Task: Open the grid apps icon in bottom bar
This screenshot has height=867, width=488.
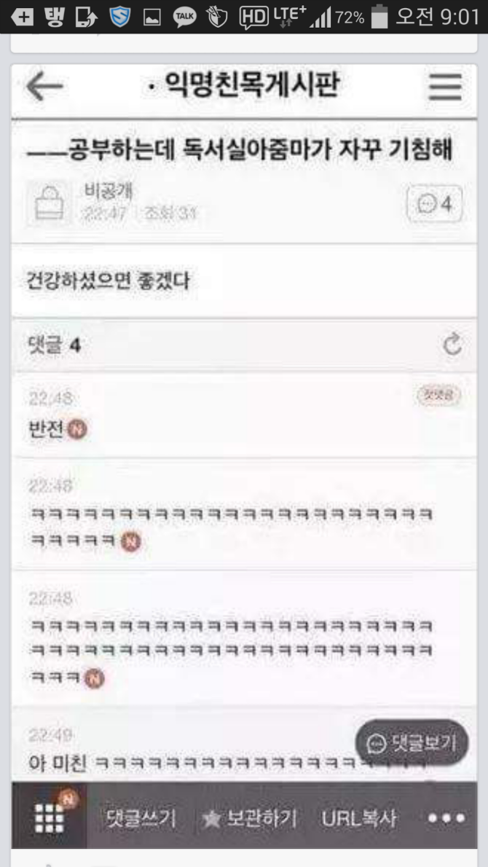Action: click(x=50, y=817)
